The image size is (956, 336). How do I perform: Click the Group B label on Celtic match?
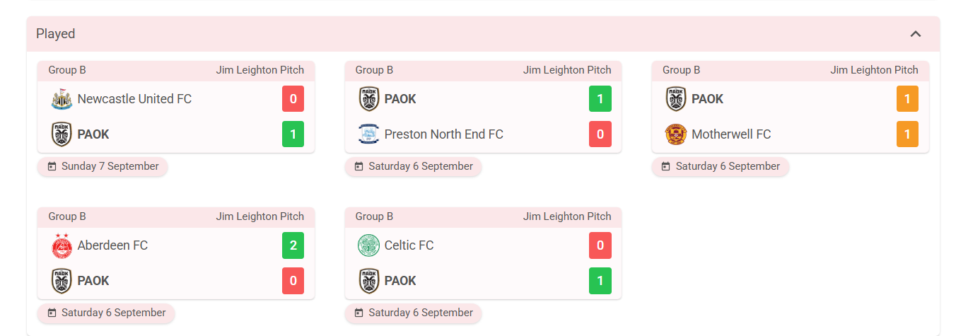pos(374,216)
